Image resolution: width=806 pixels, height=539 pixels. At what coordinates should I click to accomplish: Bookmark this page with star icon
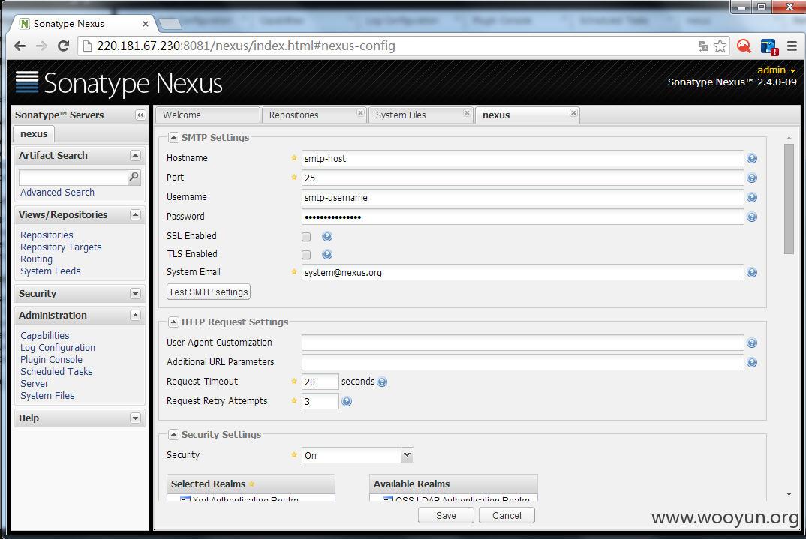click(x=720, y=46)
